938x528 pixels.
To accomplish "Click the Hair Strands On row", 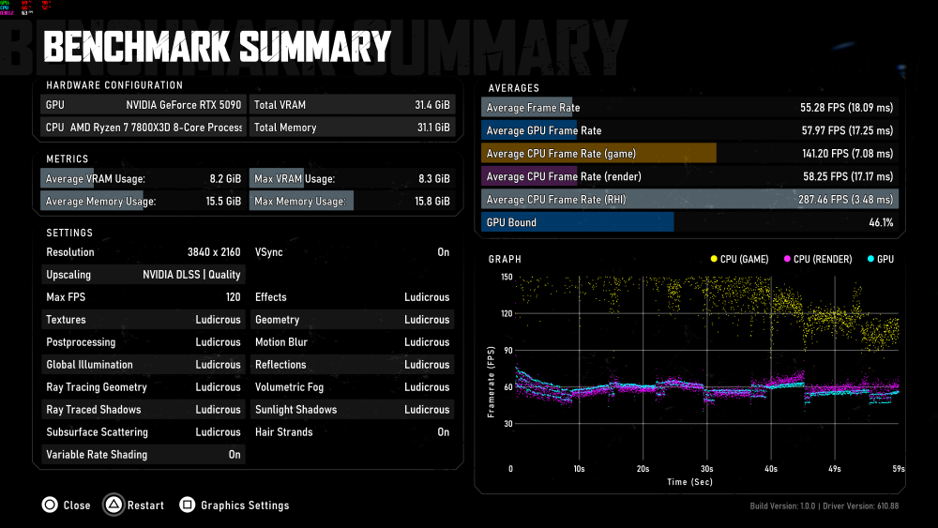I will pyautogui.click(x=352, y=431).
